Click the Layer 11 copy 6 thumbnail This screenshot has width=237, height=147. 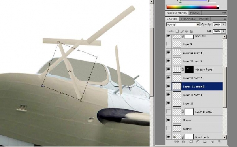coord(177,87)
